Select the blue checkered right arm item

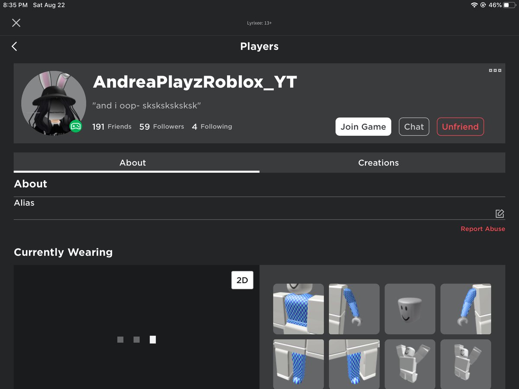[354, 309]
